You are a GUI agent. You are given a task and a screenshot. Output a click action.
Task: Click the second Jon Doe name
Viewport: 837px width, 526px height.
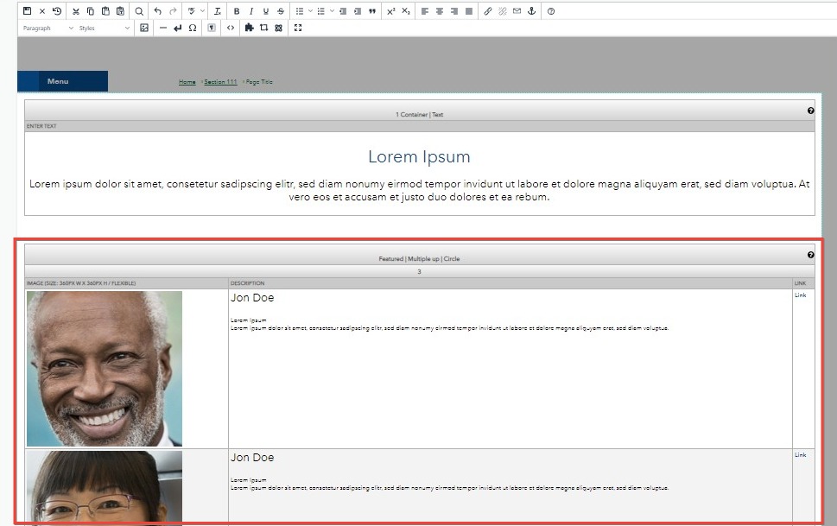252,457
